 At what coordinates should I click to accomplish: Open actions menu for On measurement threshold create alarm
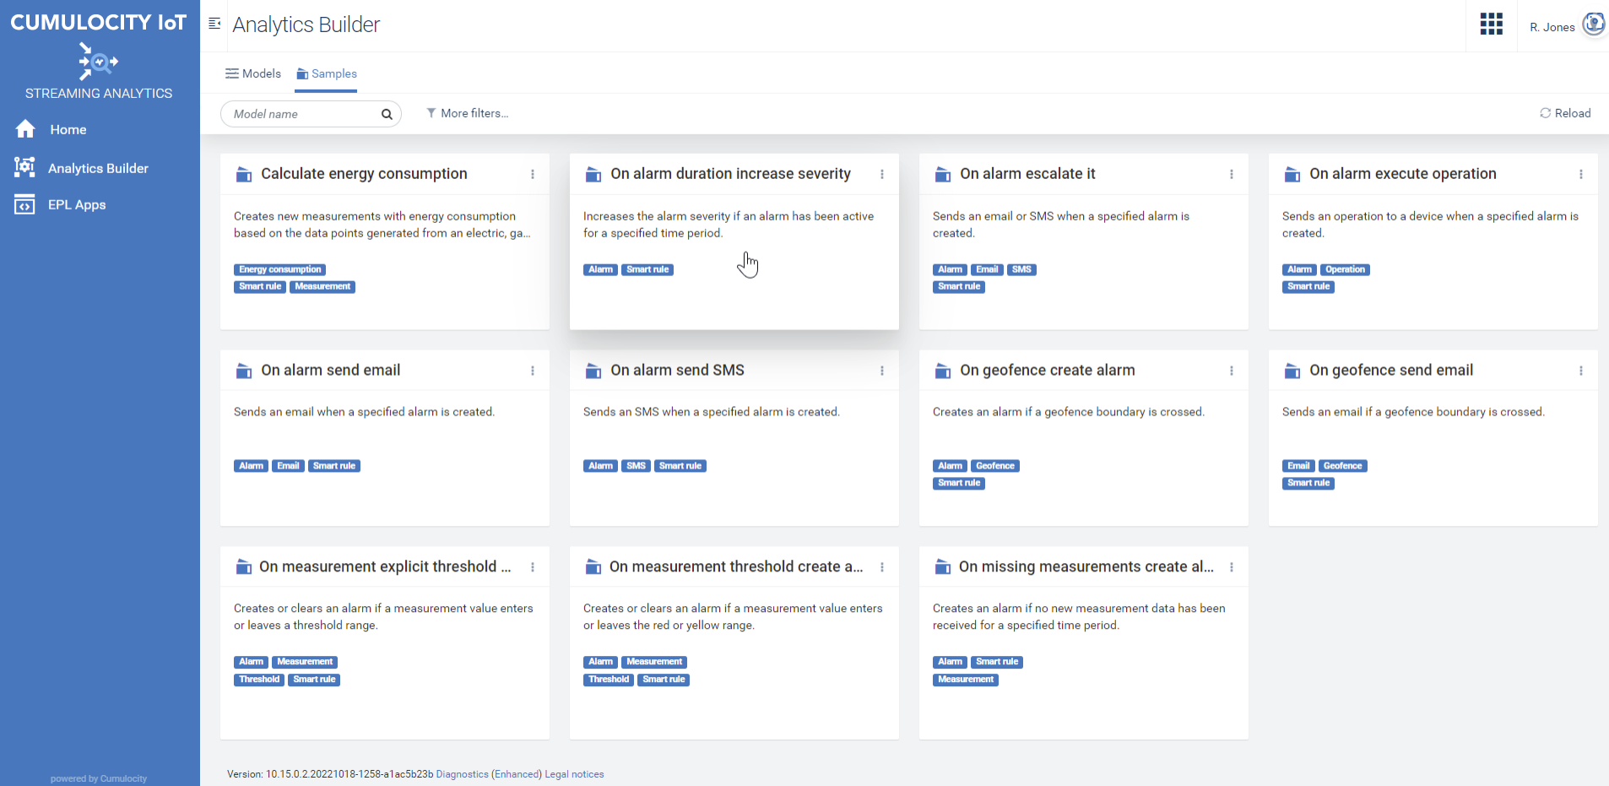coord(882,567)
